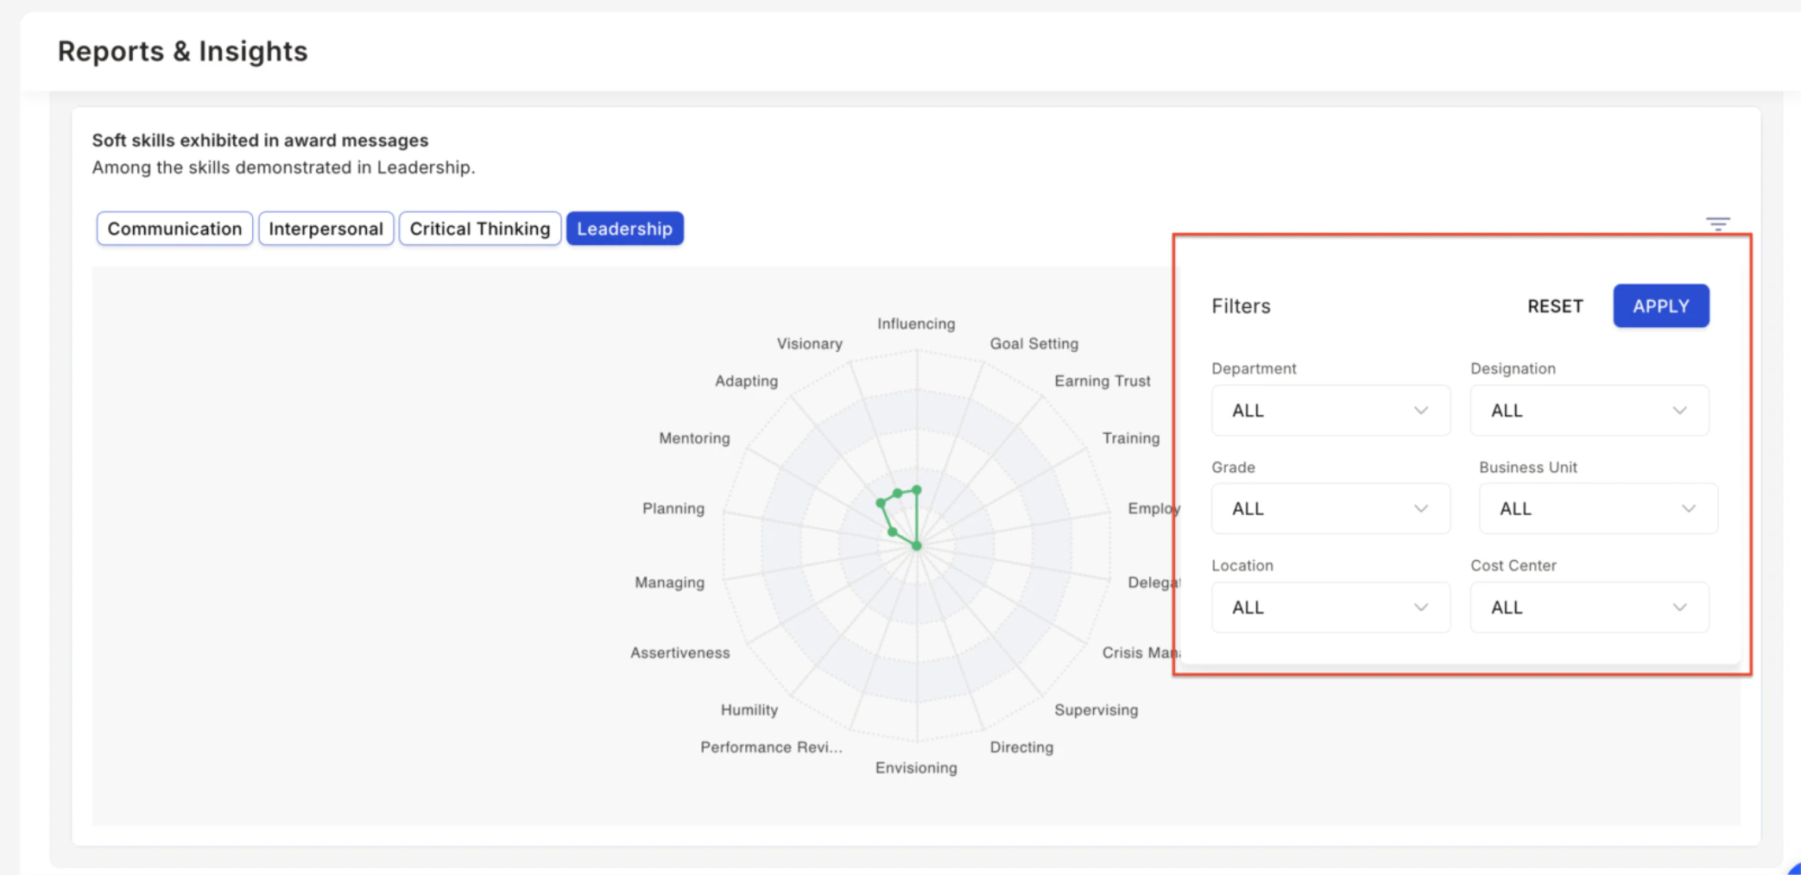Image resolution: width=1801 pixels, height=875 pixels.
Task: Switch to the Interpersonal tab
Action: point(325,229)
